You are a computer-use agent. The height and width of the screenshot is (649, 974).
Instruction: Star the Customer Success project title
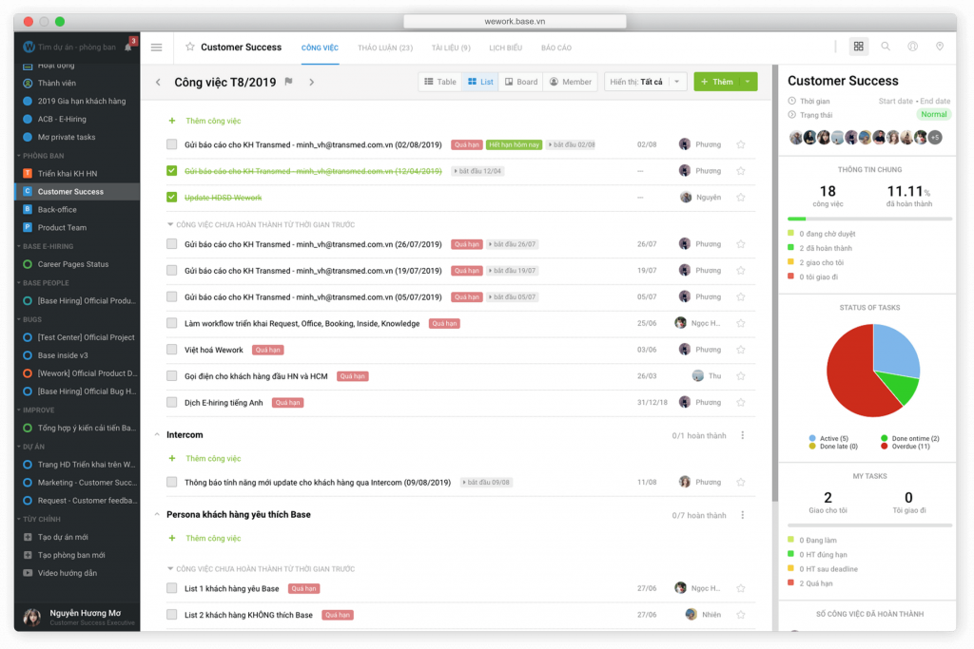[190, 48]
